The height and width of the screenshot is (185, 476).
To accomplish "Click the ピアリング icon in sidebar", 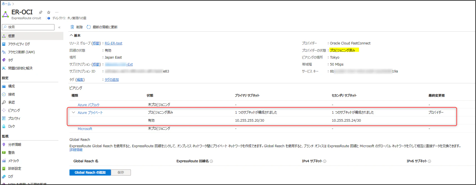I will 4,110.
